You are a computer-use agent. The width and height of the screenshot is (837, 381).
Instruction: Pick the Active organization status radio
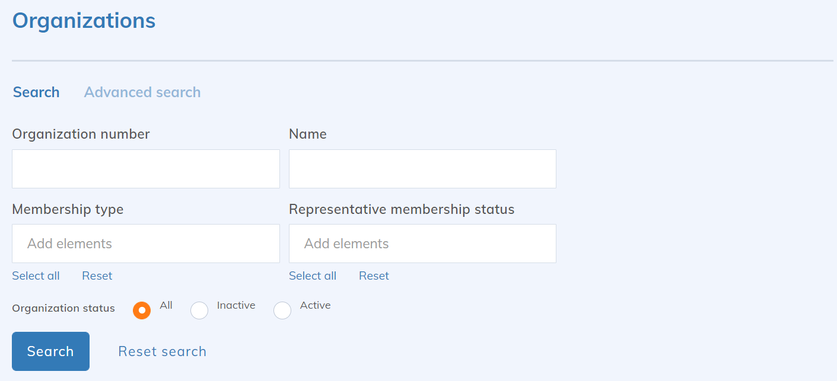tap(282, 310)
